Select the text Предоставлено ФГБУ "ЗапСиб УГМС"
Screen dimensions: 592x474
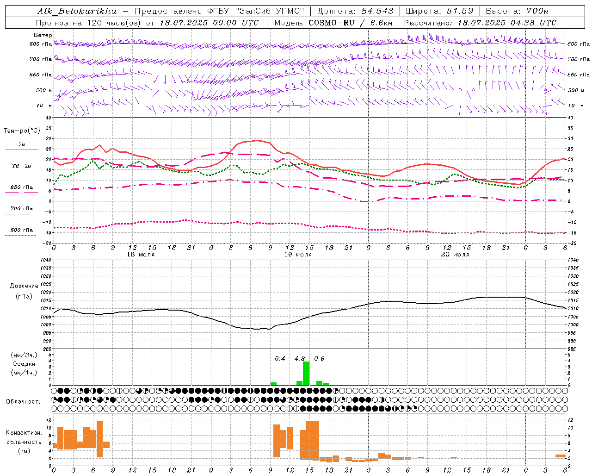[220, 11]
